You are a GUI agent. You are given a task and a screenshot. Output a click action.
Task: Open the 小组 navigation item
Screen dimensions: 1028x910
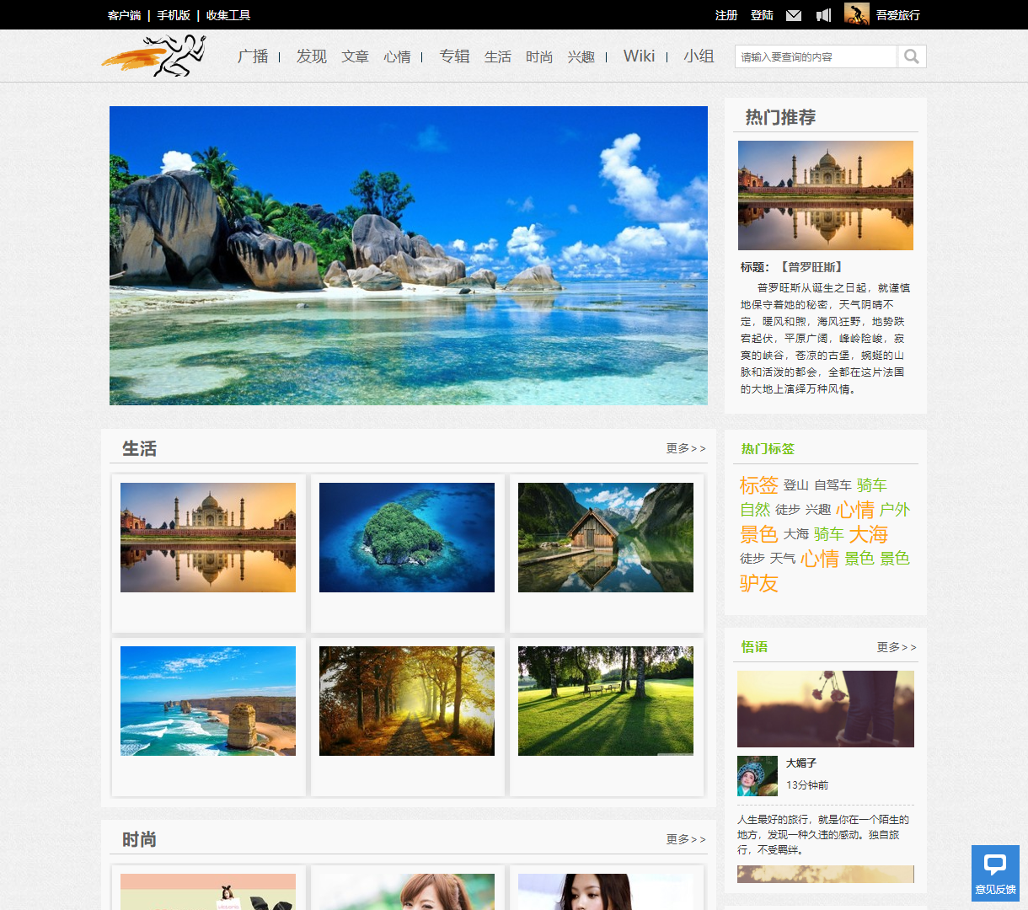(x=699, y=56)
